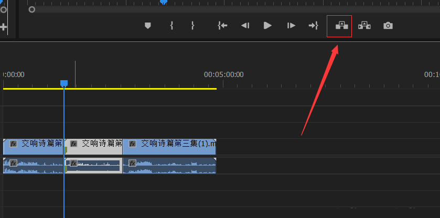Click fx badge on first audio clip

tap(14, 163)
